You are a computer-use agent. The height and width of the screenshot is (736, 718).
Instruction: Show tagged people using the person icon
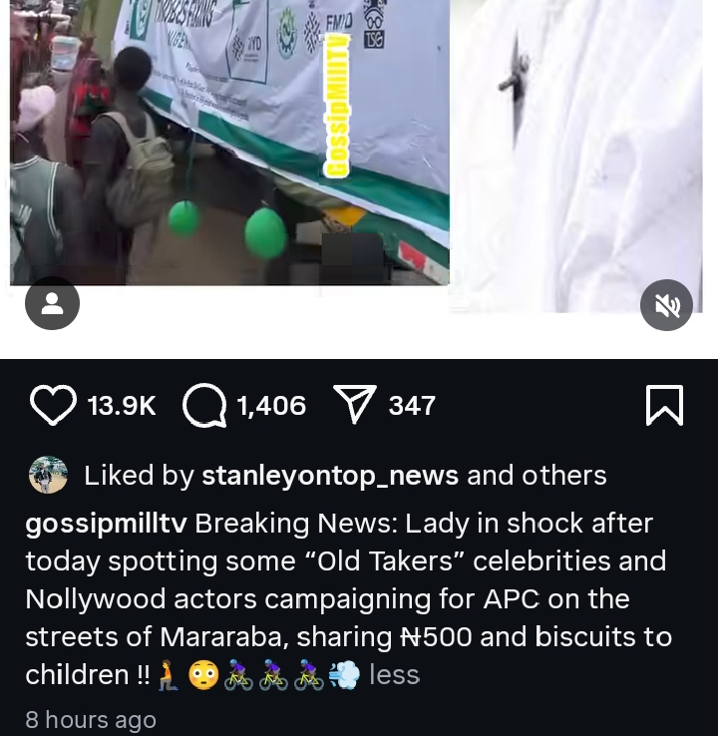coord(52,303)
